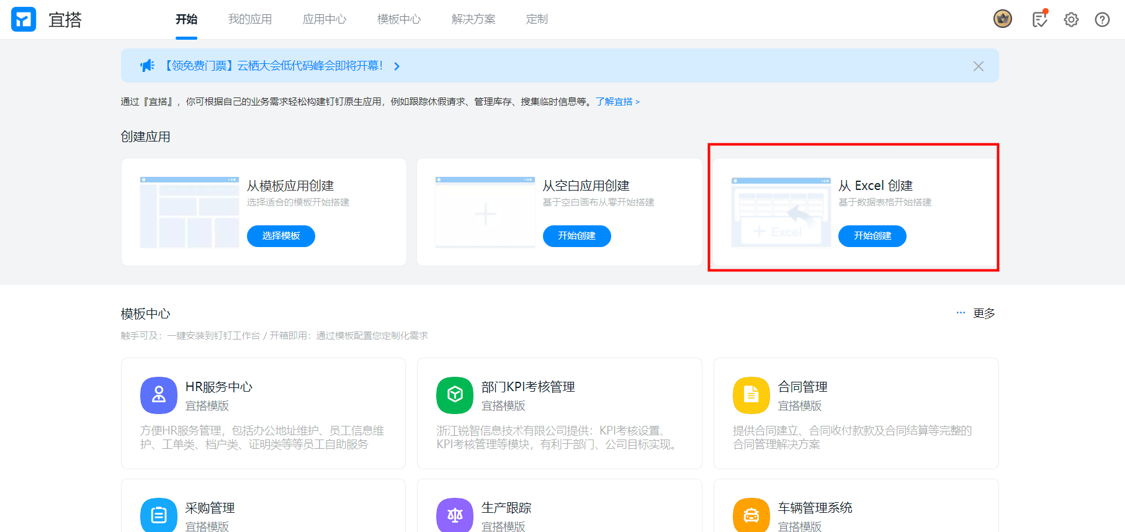Viewport: 1125px width, 532px height.
Task: Click 开始创建 under 从空白应用创建
Action: pos(577,236)
